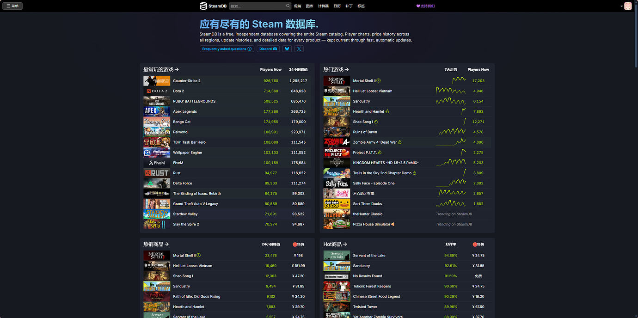Click trending Sandustry sparkline chart
The image size is (638, 318).
click(x=451, y=101)
